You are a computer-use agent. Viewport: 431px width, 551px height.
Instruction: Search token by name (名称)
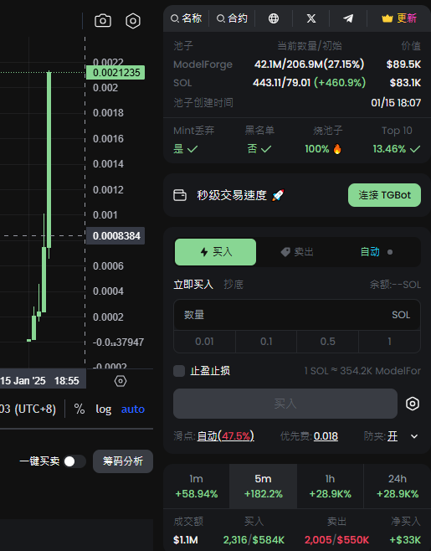pyautogui.click(x=186, y=18)
